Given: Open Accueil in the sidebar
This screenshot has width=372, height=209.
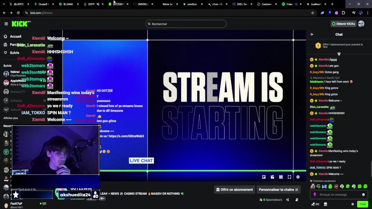Looking at the screenshot, I should 12,37.
